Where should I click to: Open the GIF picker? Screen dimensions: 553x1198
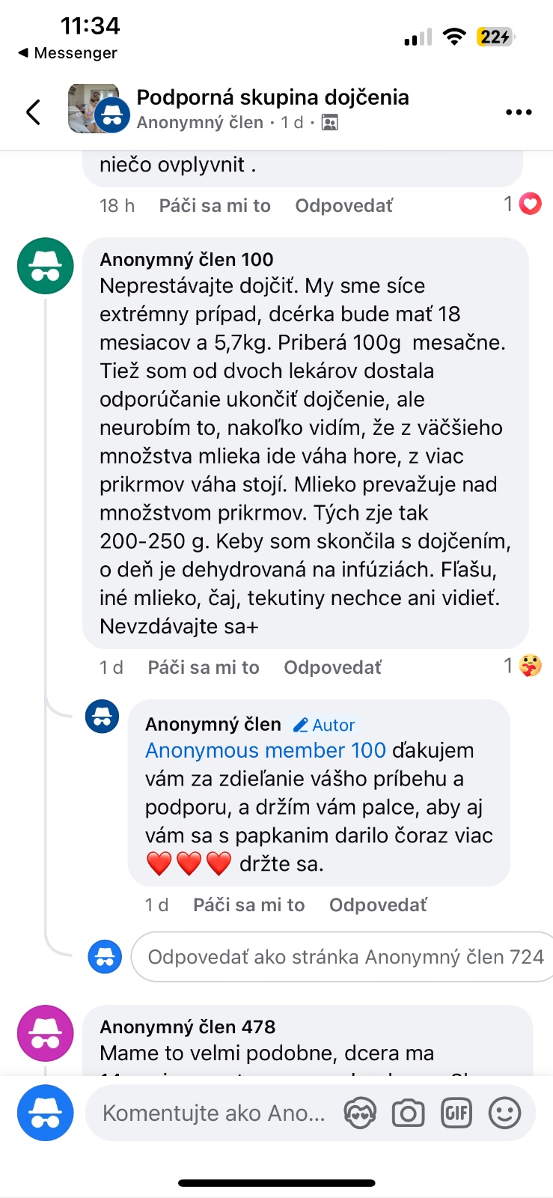point(456,1113)
